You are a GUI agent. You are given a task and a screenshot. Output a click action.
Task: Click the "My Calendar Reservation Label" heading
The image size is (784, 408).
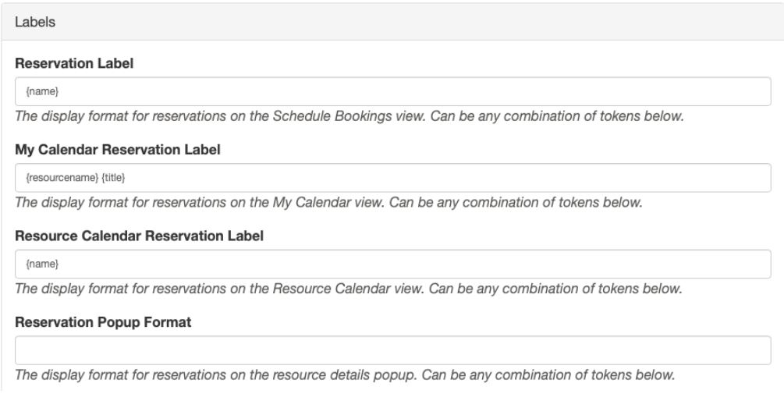[x=118, y=151]
